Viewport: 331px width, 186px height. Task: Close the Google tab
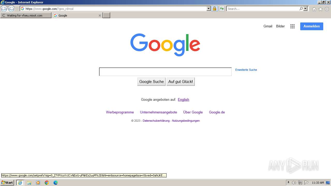point(100,16)
